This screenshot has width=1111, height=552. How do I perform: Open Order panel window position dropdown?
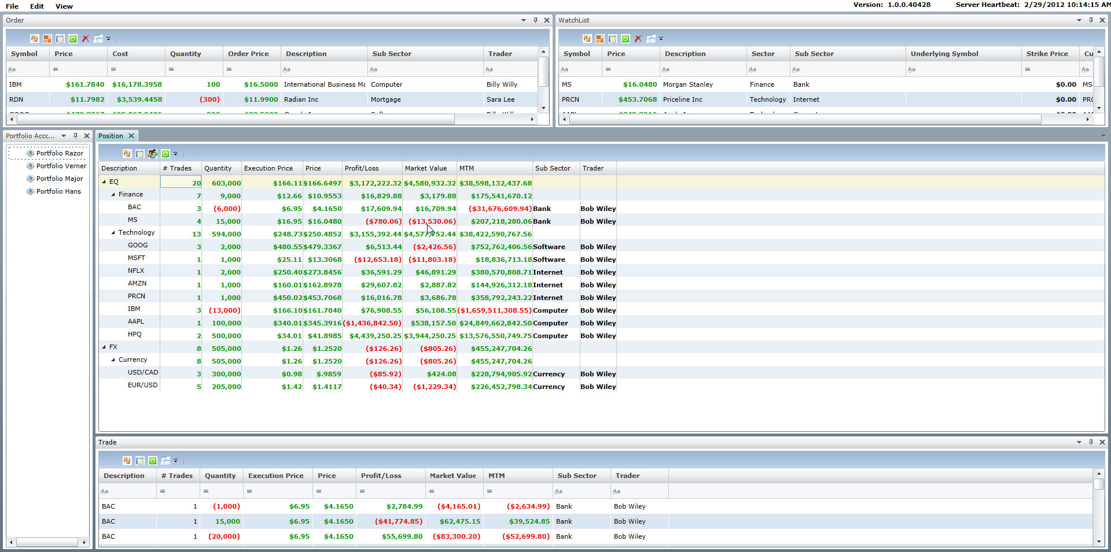(x=524, y=20)
